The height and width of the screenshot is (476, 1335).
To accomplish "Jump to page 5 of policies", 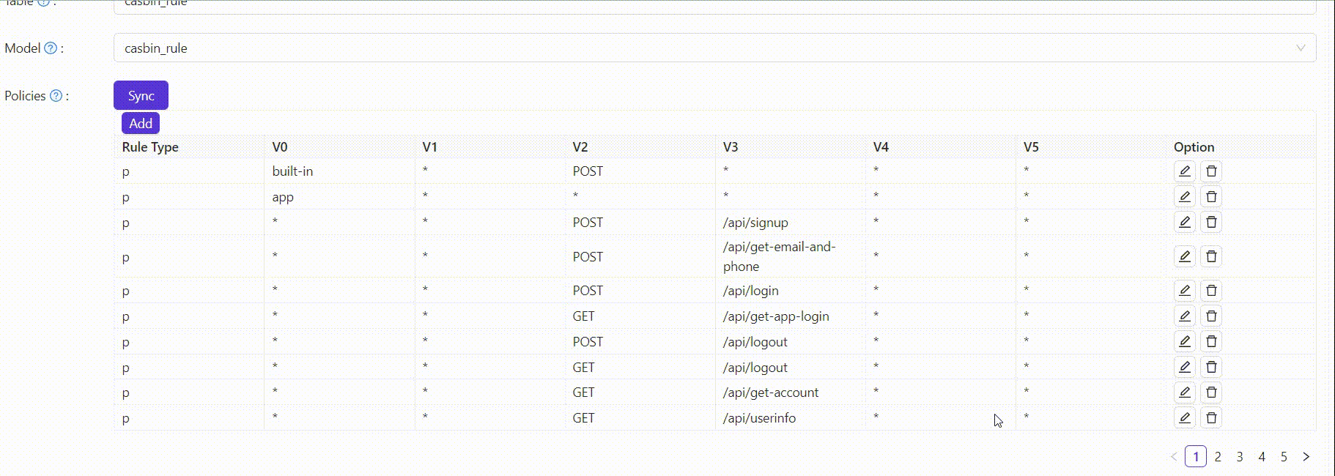I will 1284,457.
